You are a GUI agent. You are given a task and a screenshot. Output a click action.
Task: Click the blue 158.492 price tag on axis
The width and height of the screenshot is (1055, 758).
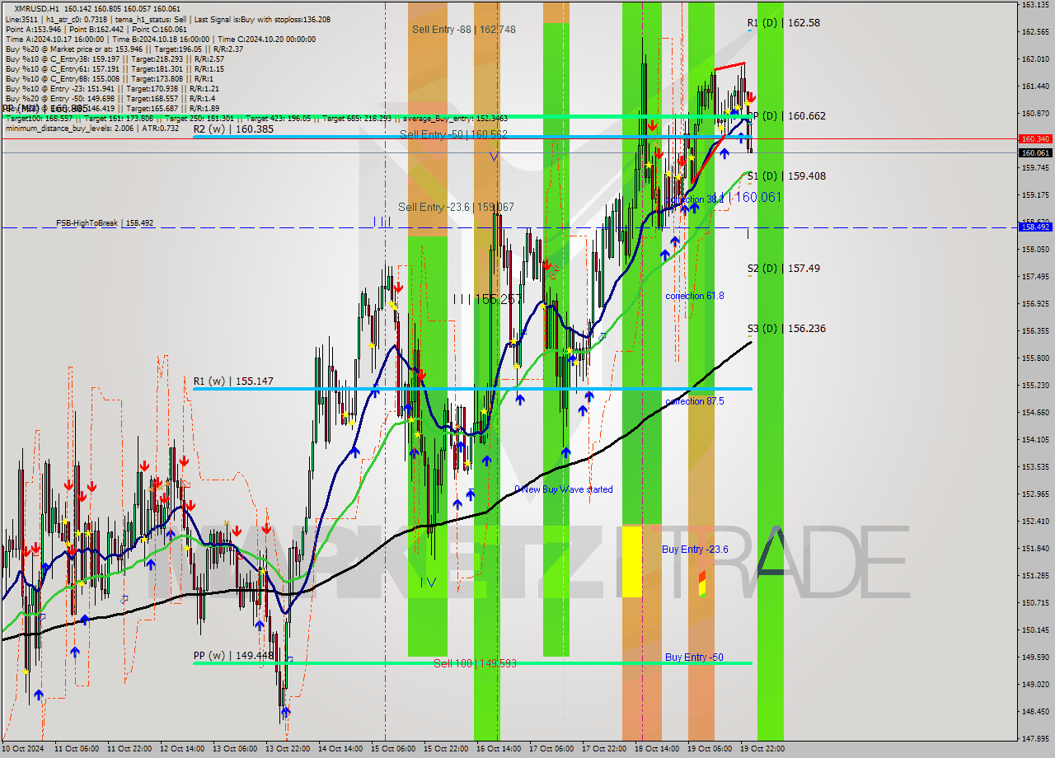1035,227
